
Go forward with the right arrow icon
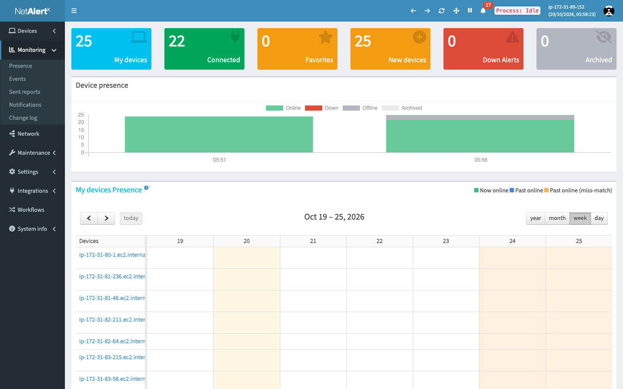pyautogui.click(x=427, y=11)
